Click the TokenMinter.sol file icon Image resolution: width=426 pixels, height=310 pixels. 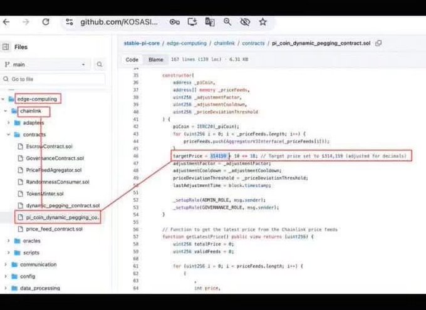coord(21,194)
